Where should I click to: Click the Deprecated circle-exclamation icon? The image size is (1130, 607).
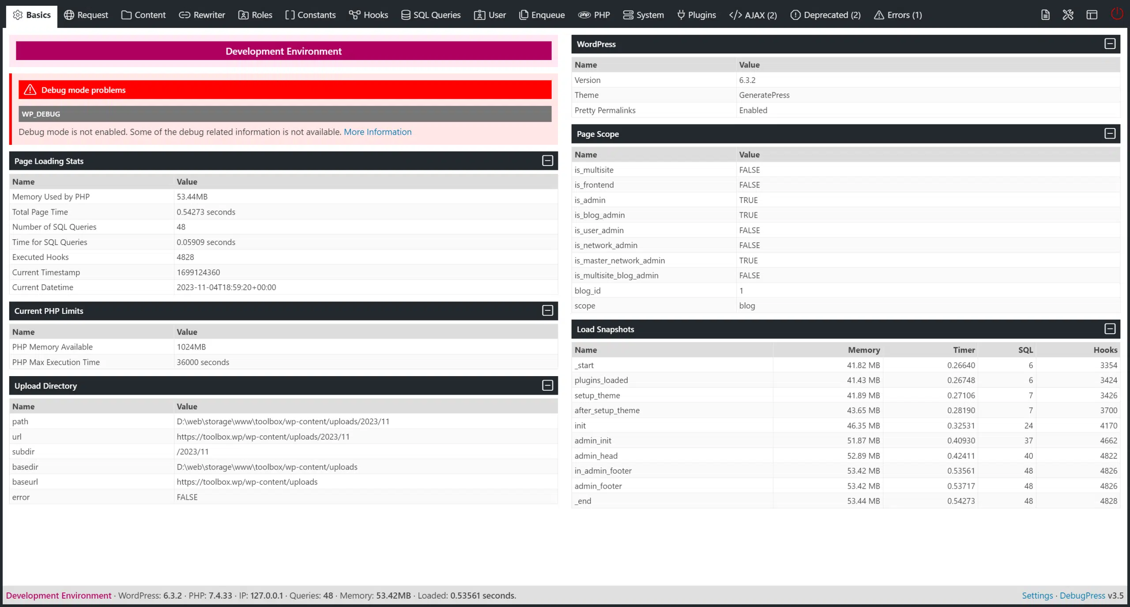(x=795, y=15)
